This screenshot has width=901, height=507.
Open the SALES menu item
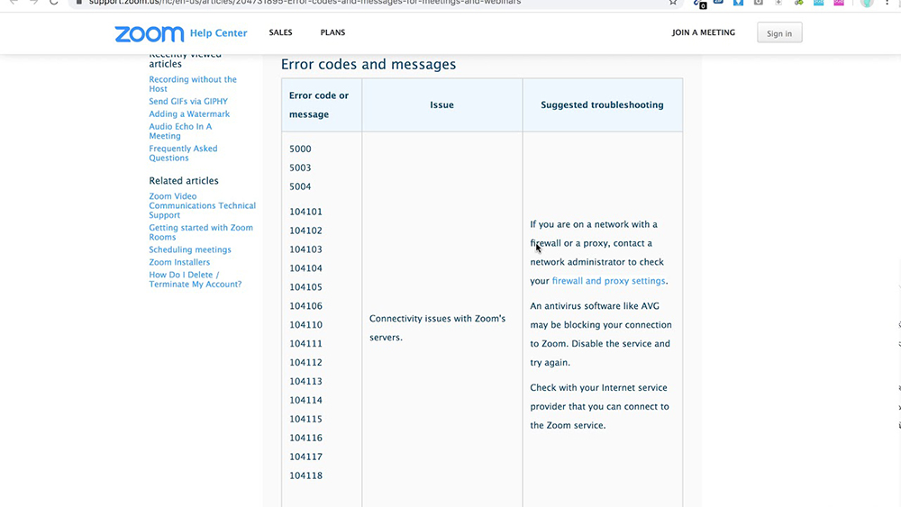(280, 33)
